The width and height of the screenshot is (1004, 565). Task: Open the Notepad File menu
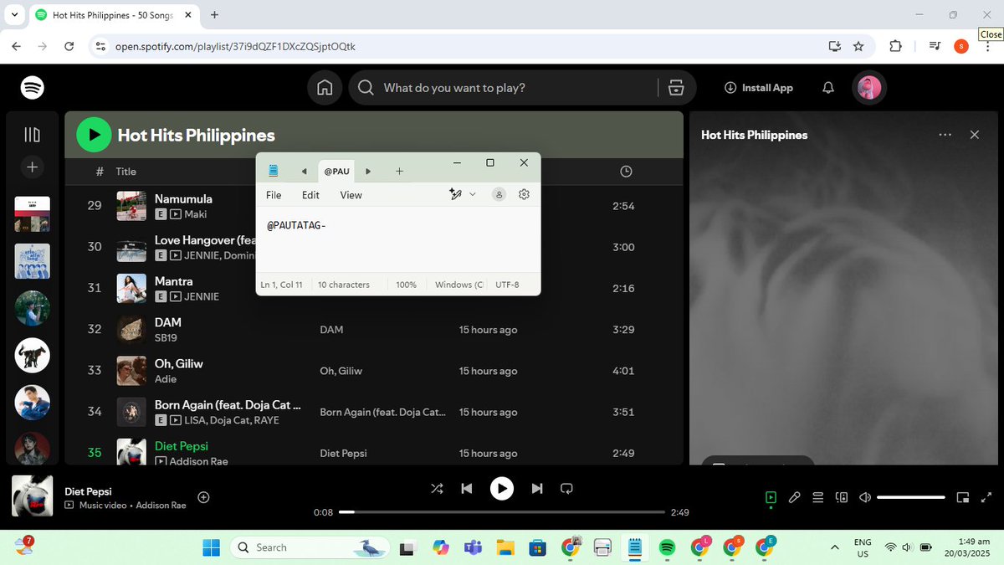coord(274,195)
